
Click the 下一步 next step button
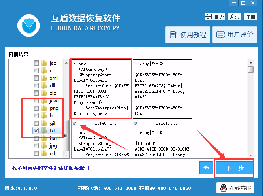[x=235, y=168]
